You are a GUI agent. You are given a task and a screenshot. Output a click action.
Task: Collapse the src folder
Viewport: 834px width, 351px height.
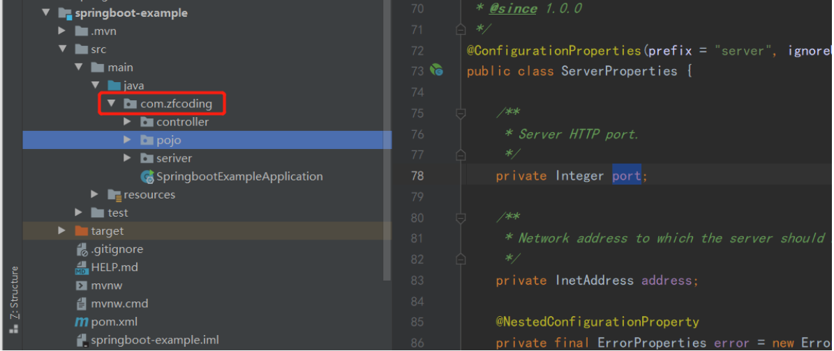click(x=62, y=49)
